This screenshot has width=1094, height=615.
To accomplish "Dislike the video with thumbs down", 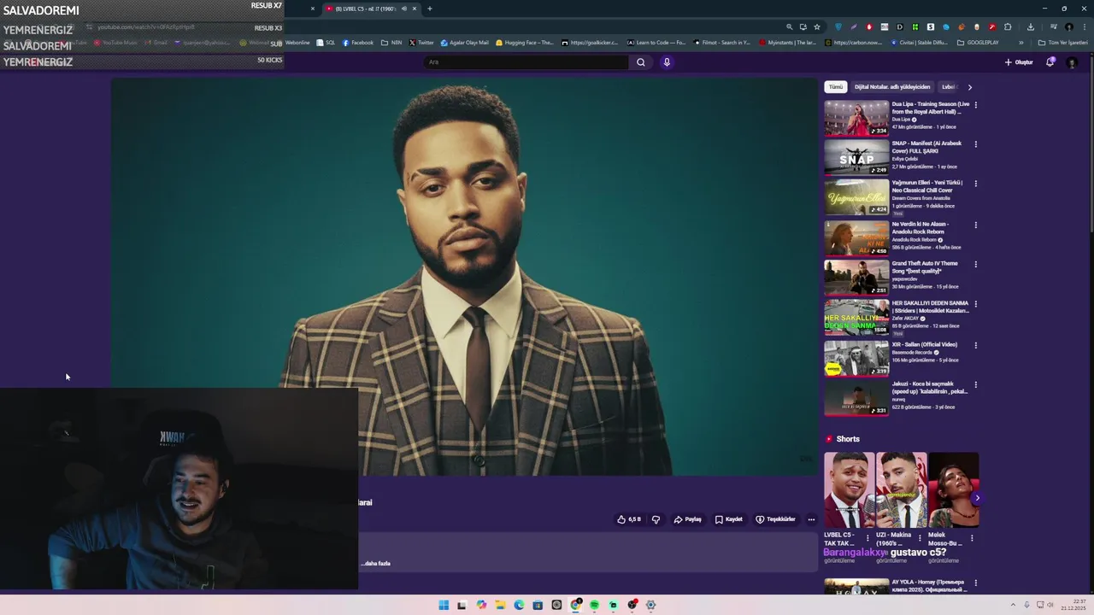I will [656, 519].
